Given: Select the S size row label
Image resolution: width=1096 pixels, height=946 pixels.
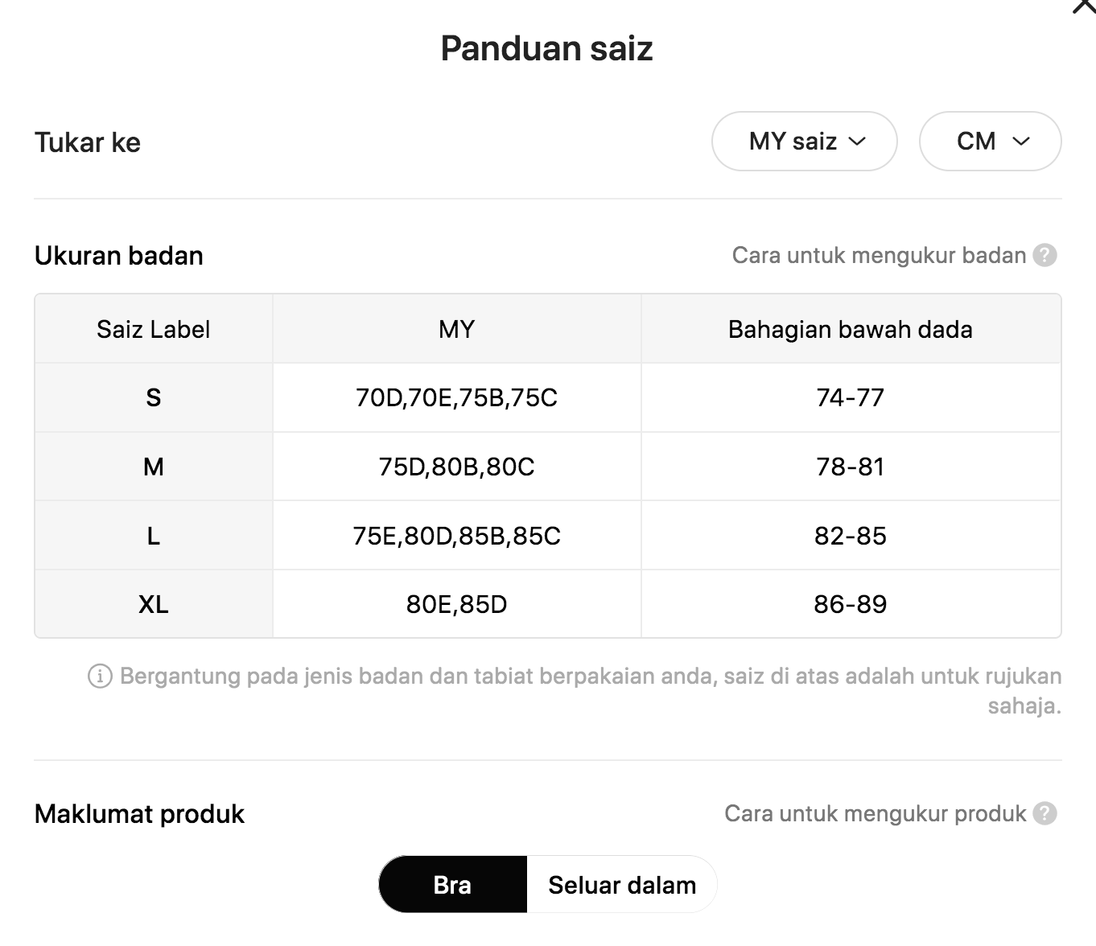Looking at the screenshot, I should point(154,397).
